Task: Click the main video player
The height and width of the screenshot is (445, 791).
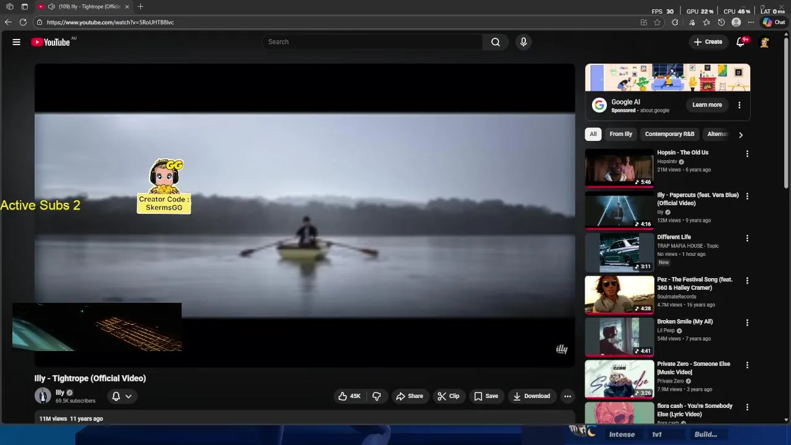Action: pyautogui.click(x=305, y=215)
